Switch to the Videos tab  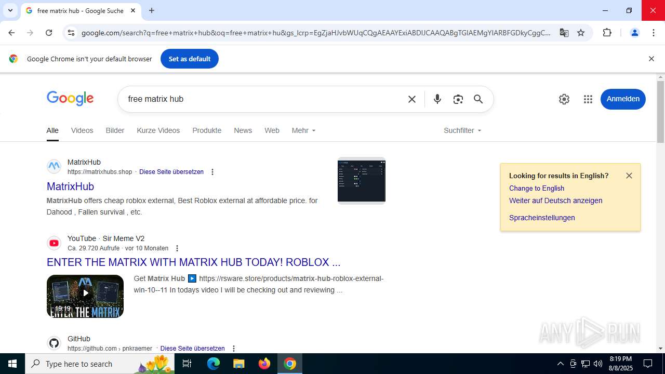click(82, 130)
